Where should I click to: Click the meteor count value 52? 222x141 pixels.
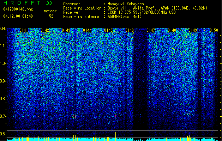51,16
